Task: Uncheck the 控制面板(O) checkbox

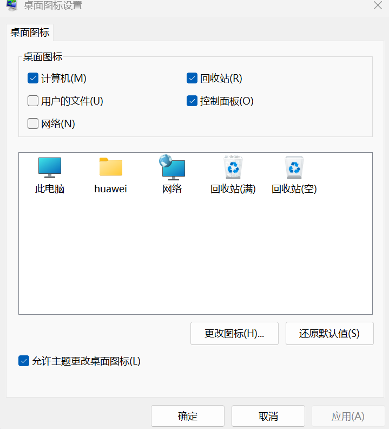Action: pos(192,101)
